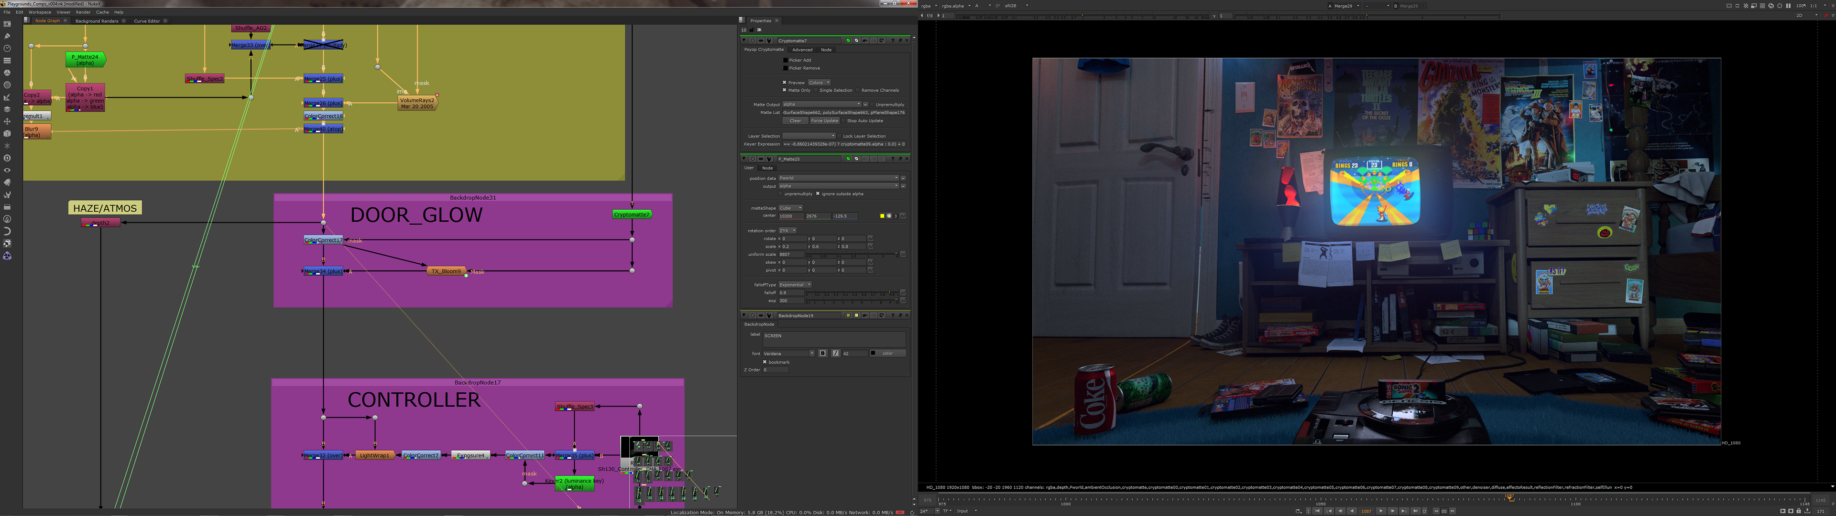Toggle the Matte Only checkbox

tap(785, 90)
